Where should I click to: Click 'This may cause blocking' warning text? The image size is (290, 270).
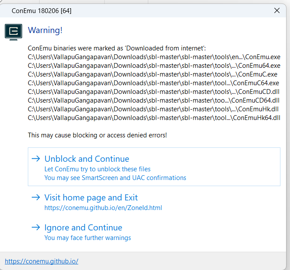pyautogui.click(x=97, y=135)
